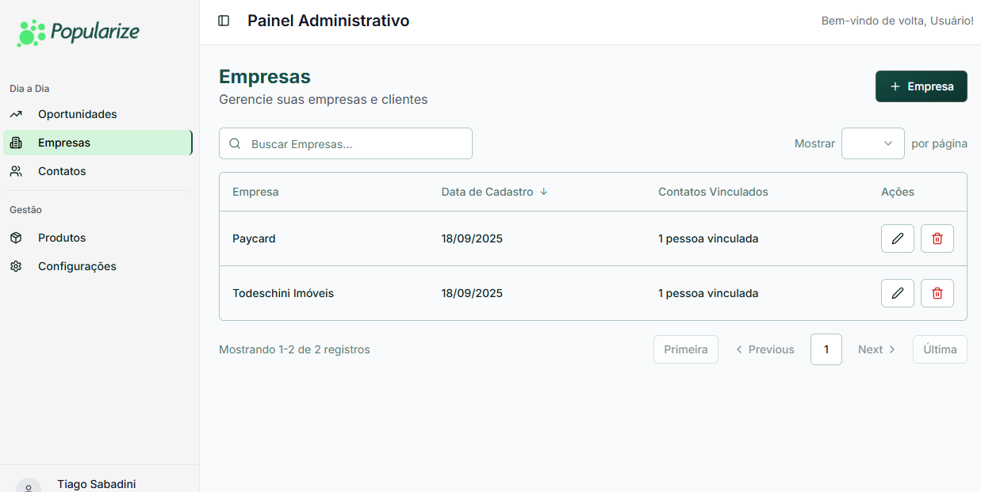The height and width of the screenshot is (492, 981).
Task: Edit the Todeschini Imóveis company row
Action: [898, 293]
